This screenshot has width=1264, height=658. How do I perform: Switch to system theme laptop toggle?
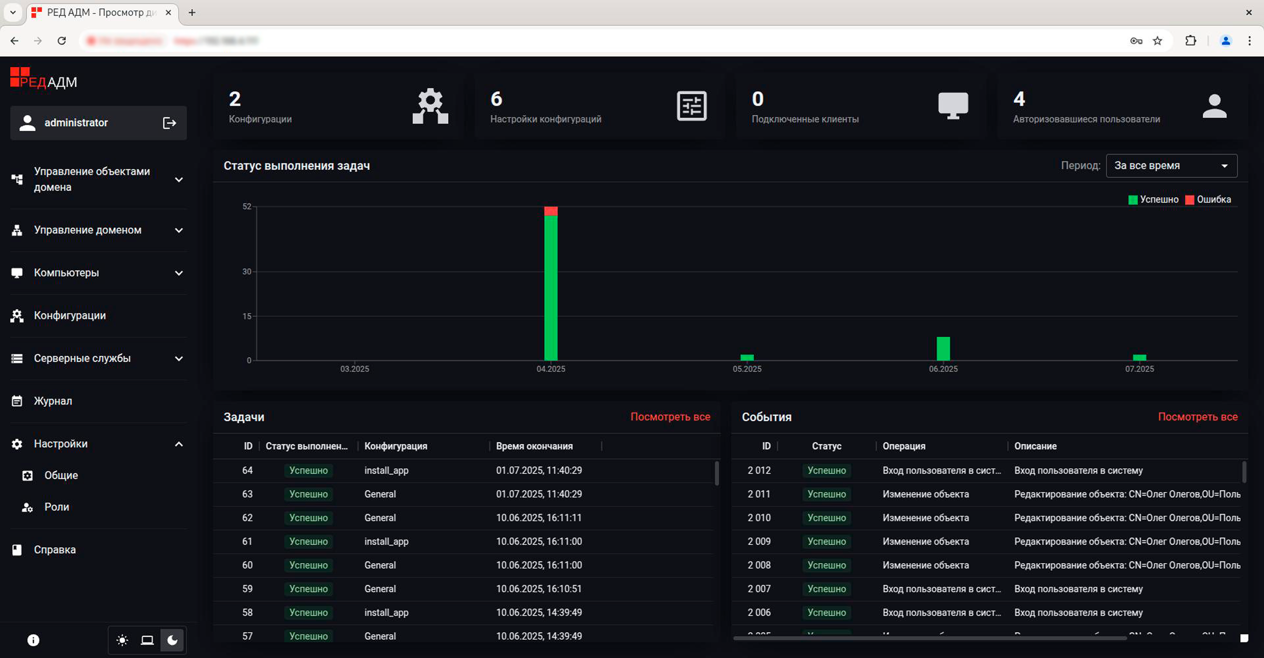(147, 640)
